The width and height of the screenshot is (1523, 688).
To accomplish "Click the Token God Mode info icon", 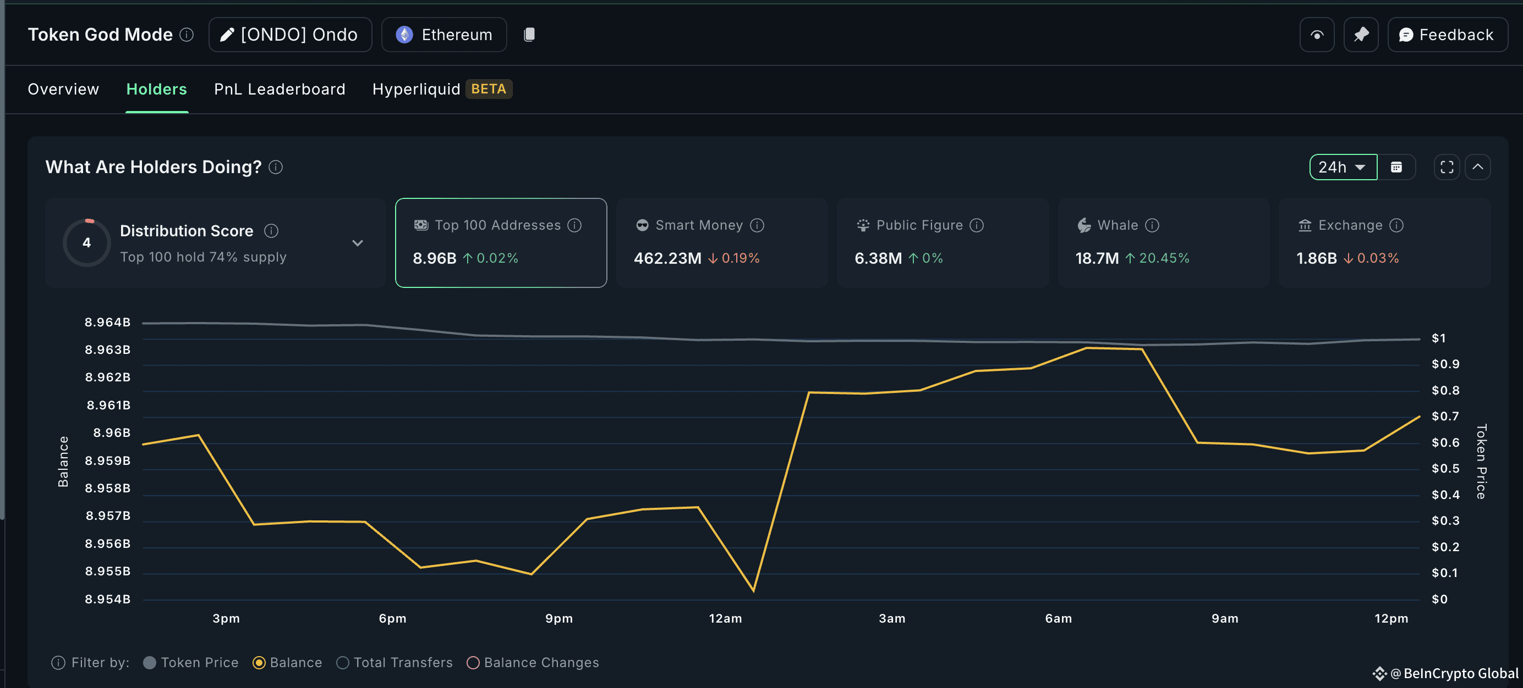I will click(187, 35).
